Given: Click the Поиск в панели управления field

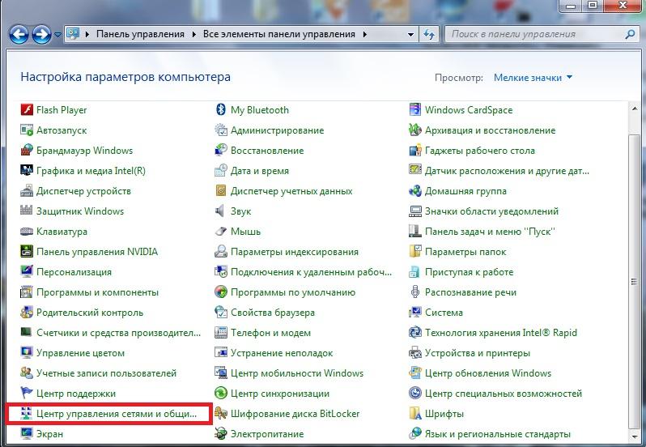Looking at the screenshot, I should pyautogui.click(x=534, y=35).
